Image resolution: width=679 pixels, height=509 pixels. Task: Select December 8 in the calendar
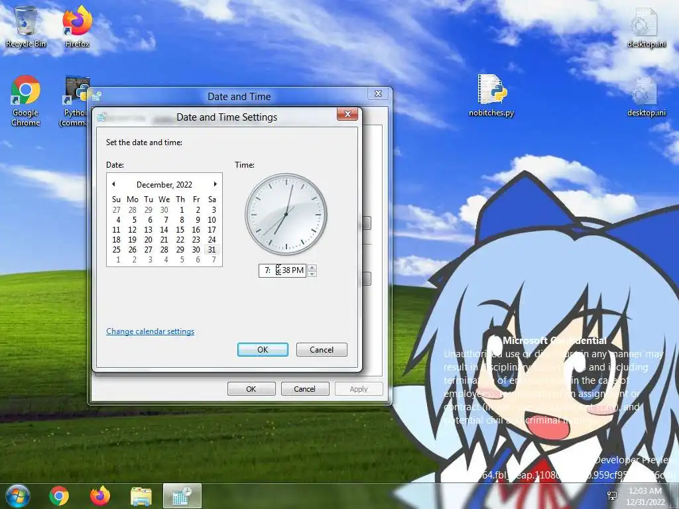[x=182, y=220]
